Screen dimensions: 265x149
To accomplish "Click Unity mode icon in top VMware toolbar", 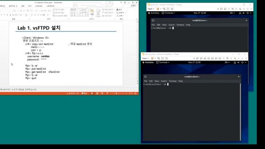I will (172, 9).
